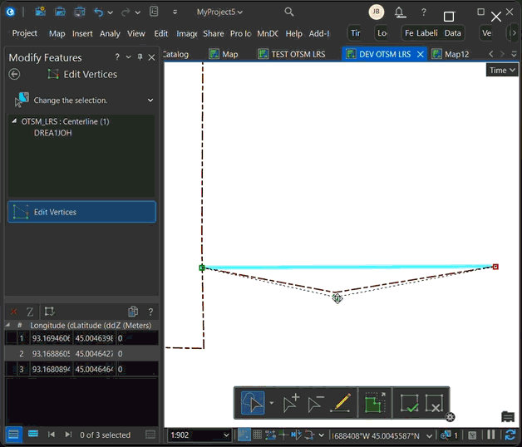
Task: Open the selection tool dropdown arrow
Action: (x=271, y=403)
